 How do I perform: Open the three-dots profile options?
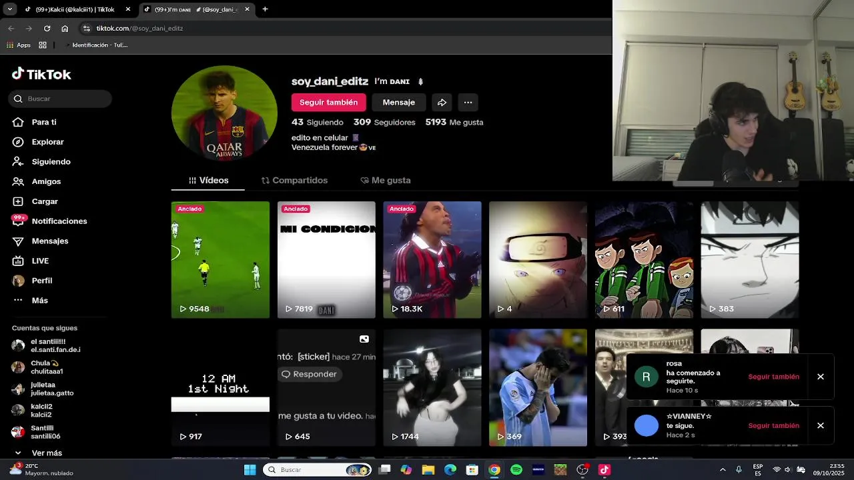468,102
